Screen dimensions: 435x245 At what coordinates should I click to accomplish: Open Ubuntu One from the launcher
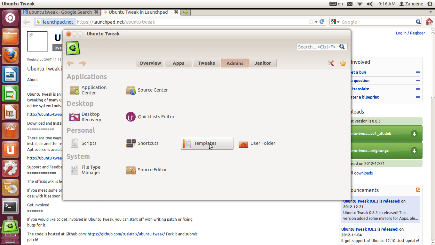[x=10, y=150]
